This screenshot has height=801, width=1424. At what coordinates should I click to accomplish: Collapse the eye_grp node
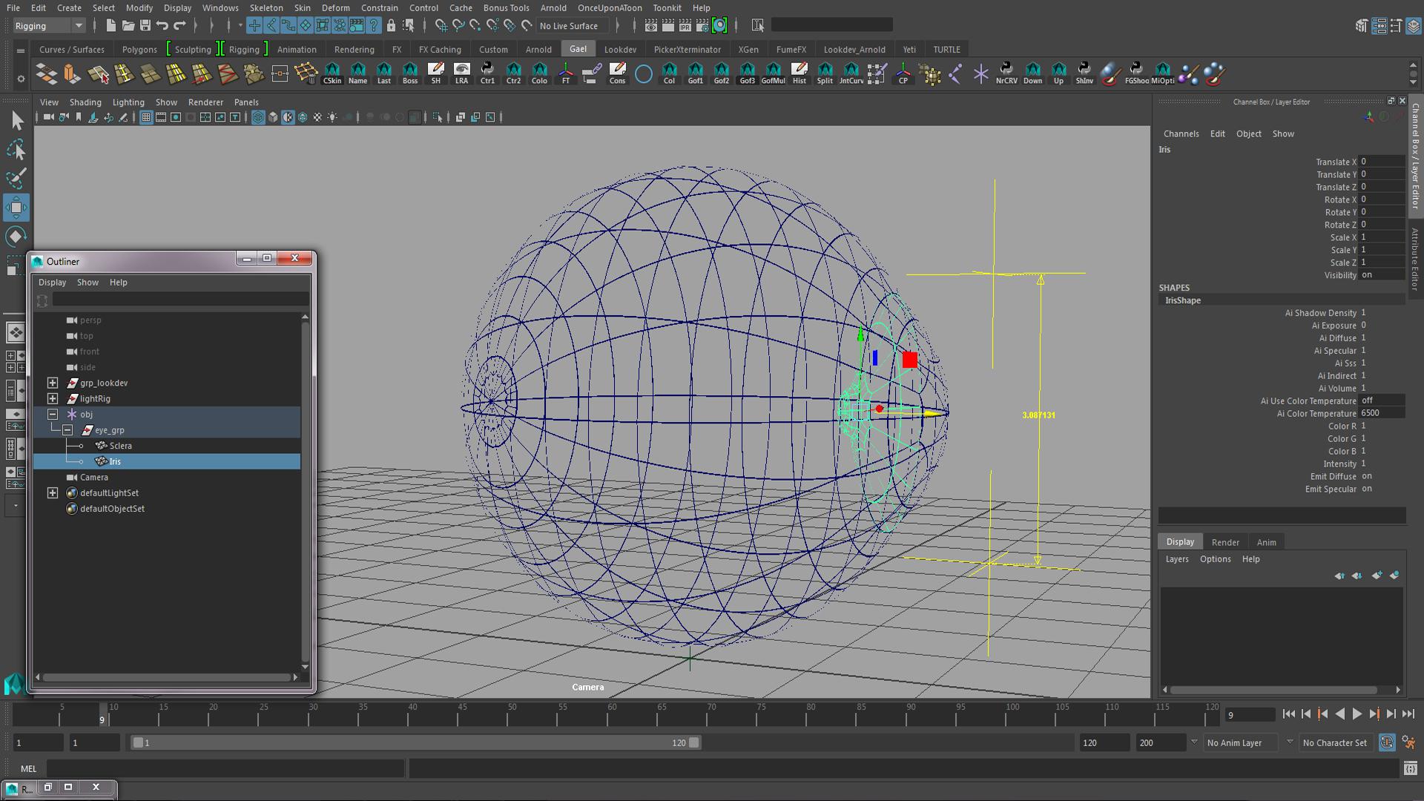(67, 430)
